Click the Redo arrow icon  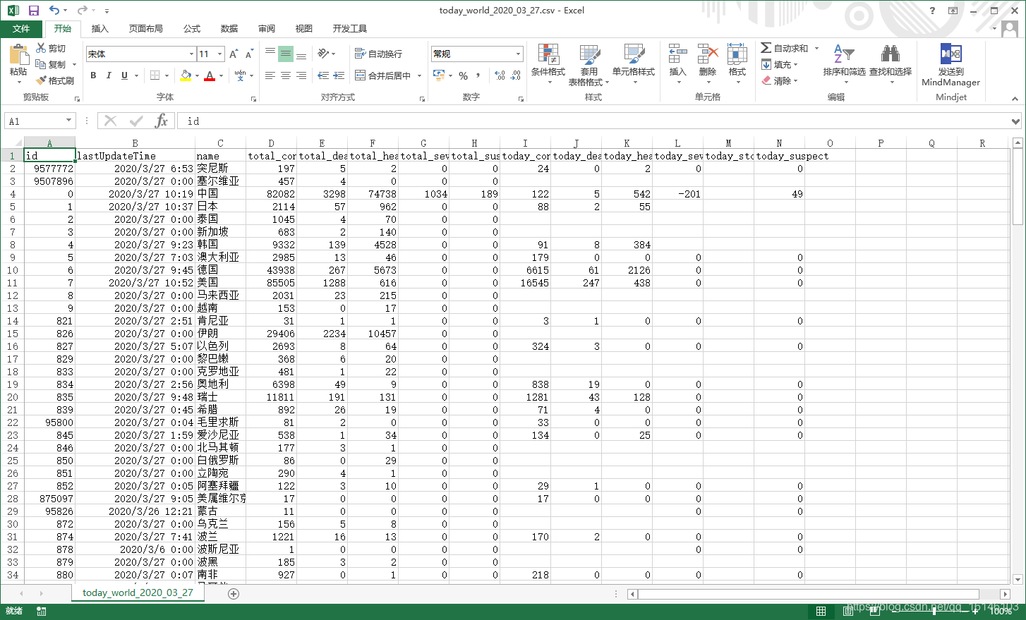coord(81,11)
